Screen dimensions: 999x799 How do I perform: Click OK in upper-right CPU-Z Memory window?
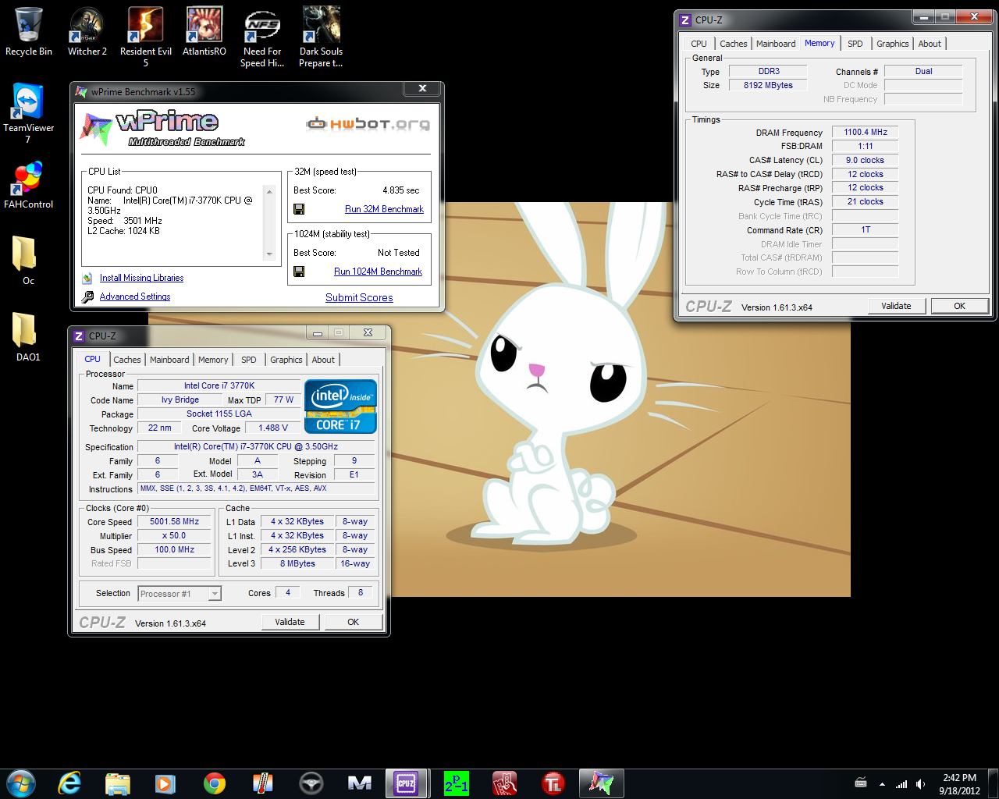(960, 306)
